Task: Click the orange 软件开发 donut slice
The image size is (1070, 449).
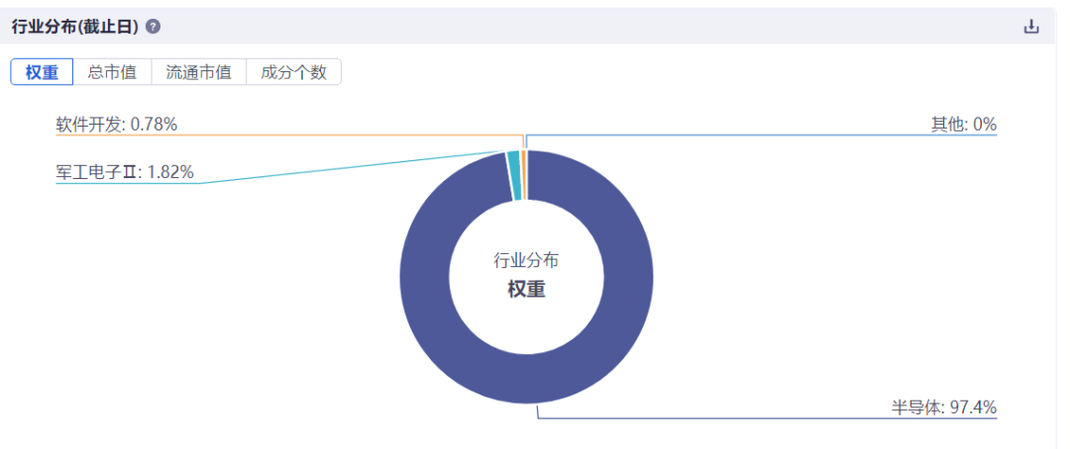Action: (524, 175)
